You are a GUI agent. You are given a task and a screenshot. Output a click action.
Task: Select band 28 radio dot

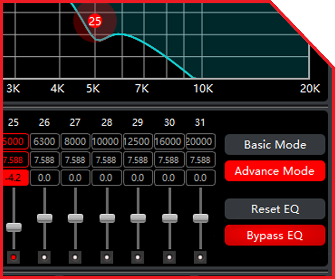click(x=107, y=257)
